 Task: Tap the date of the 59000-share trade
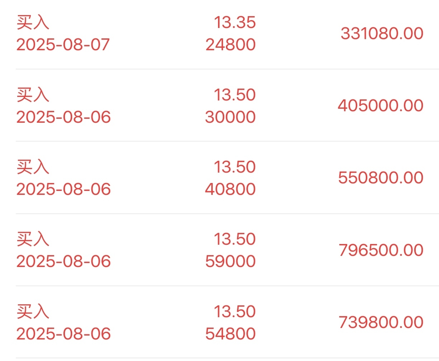point(63,261)
